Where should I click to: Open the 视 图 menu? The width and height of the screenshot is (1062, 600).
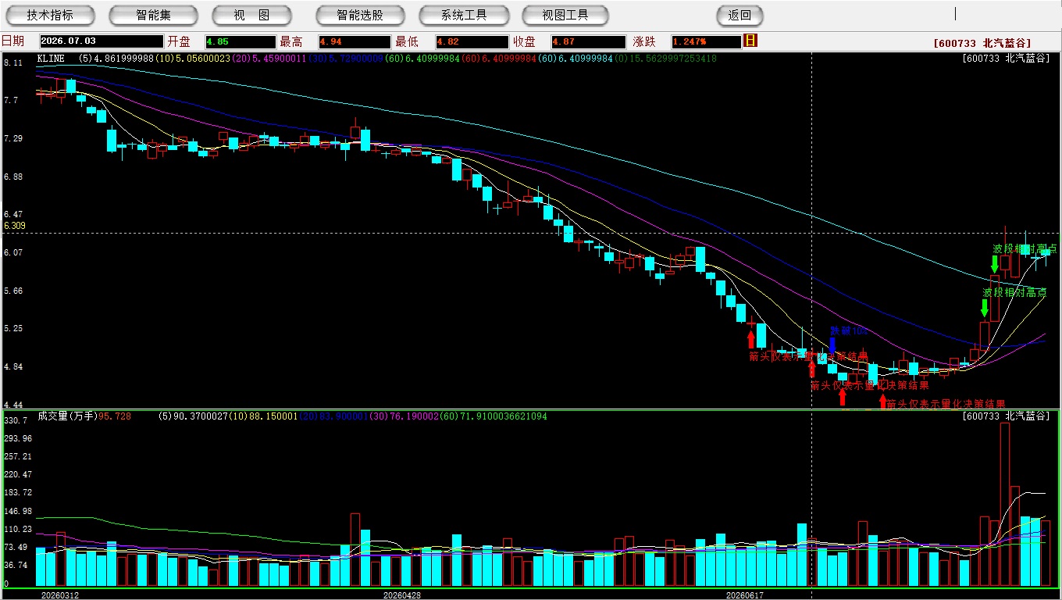(251, 15)
